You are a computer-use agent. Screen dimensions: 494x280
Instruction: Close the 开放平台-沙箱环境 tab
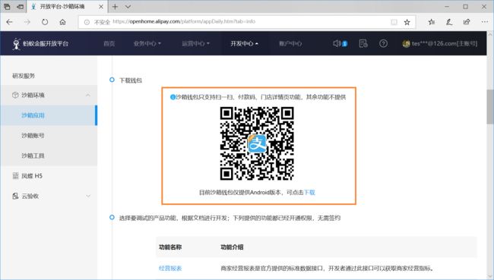(x=101, y=7)
